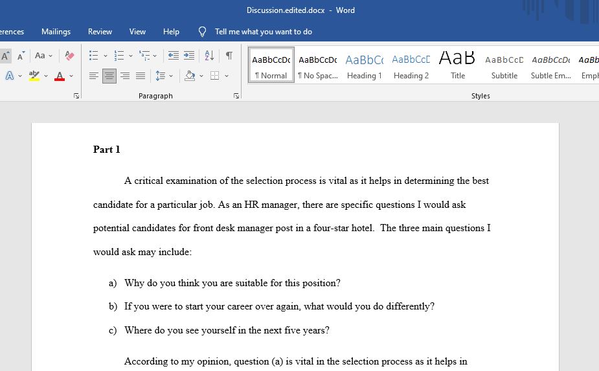
Task: Apply the Normal style
Action: [271, 65]
